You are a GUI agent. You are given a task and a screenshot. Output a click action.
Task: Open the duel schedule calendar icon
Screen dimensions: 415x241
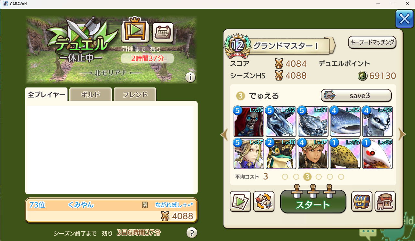click(163, 32)
